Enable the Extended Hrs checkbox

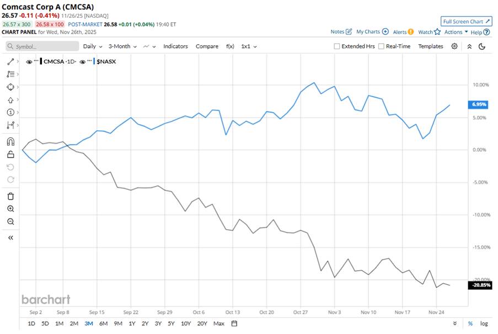tap(337, 46)
